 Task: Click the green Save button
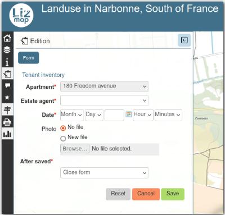click(173, 194)
